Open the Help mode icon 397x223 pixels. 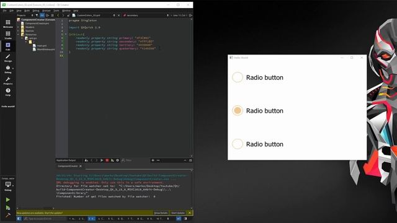(x=8, y=92)
